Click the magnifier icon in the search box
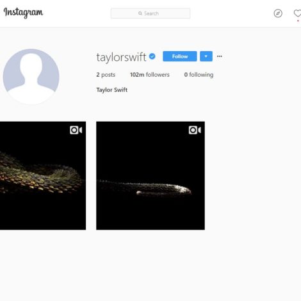This screenshot has width=301, height=301. coord(140,13)
